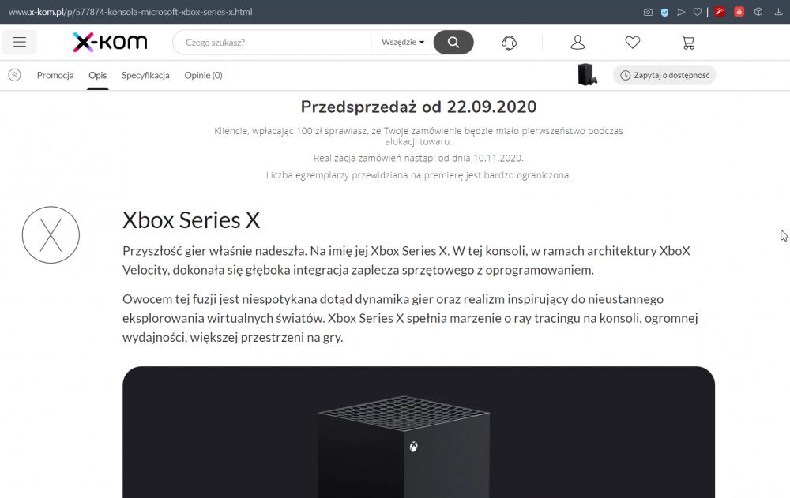Click the Xbox console thumbnail in the navbar
Screen dimensions: 790x498
coord(588,75)
